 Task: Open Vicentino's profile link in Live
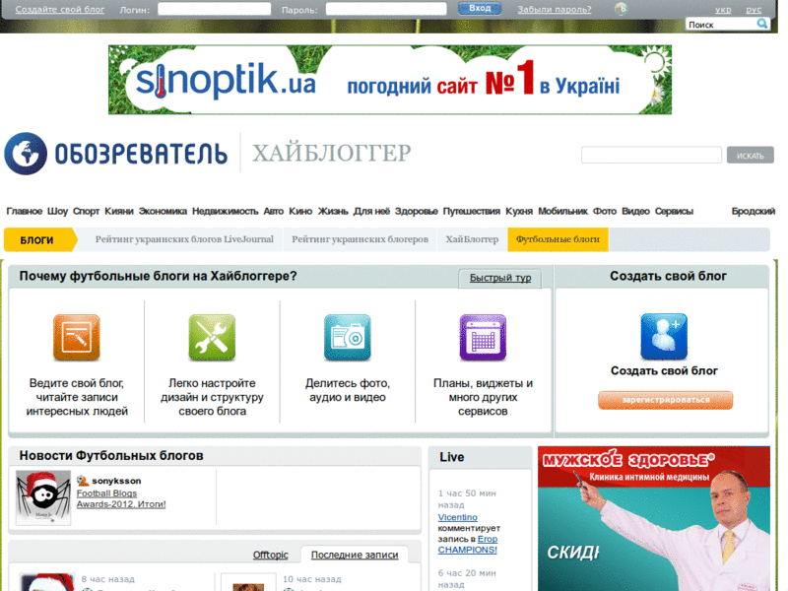click(457, 517)
